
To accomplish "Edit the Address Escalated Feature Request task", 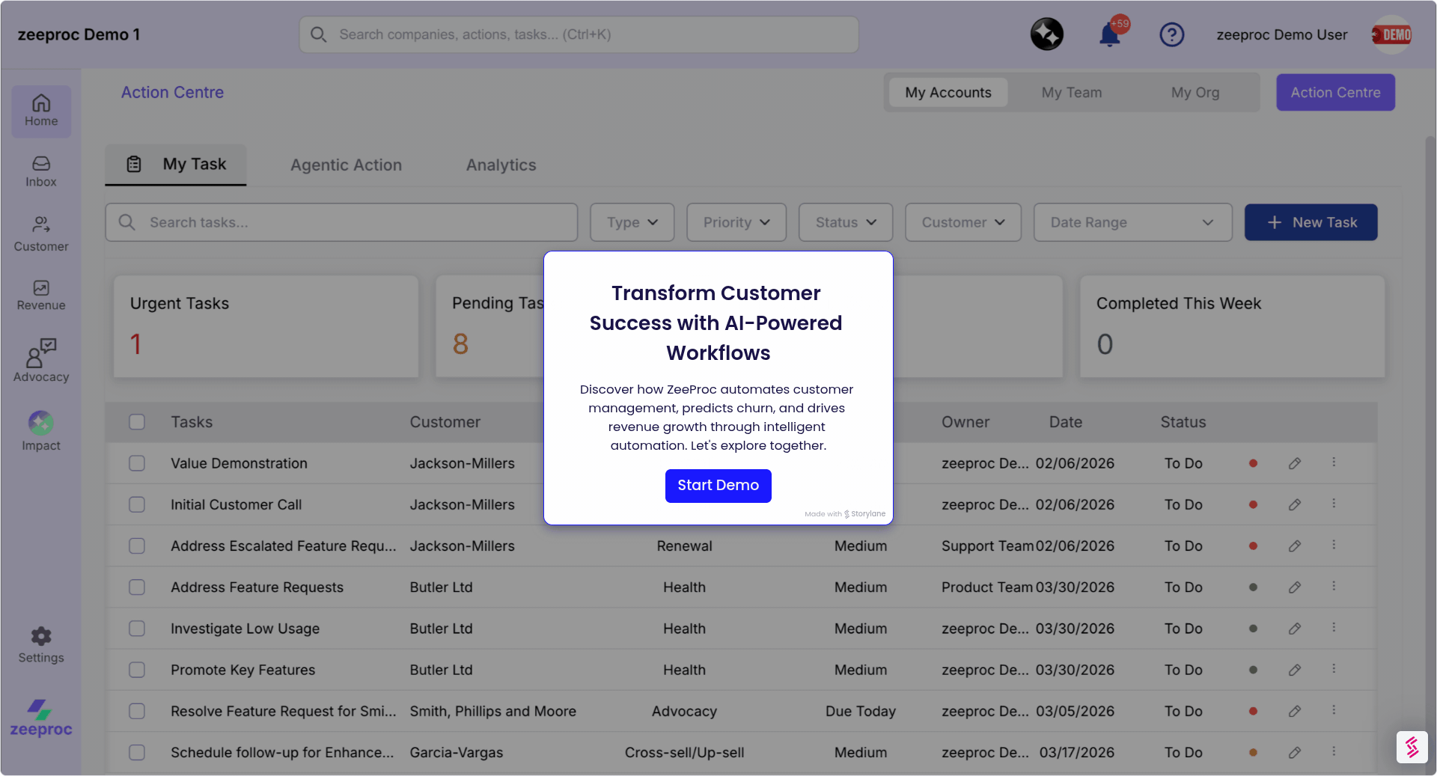I will point(1295,546).
